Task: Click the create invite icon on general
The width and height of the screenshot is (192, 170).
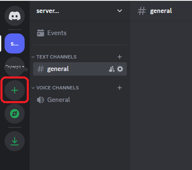Action: [x=112, y=69]
